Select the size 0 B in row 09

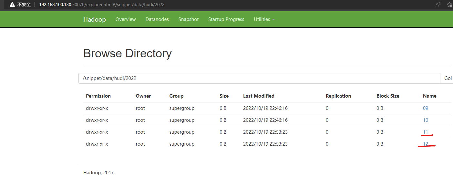tap(223, 108)
